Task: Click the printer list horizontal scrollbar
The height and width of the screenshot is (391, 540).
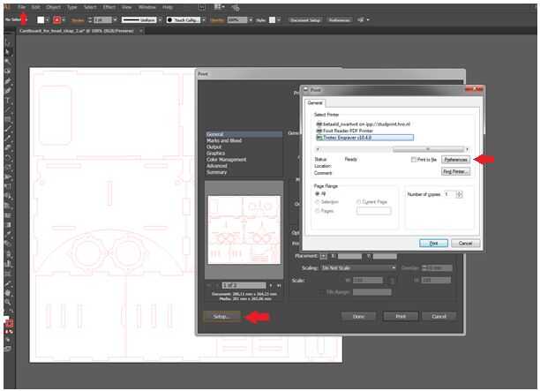Action: (x=393, y=149)
